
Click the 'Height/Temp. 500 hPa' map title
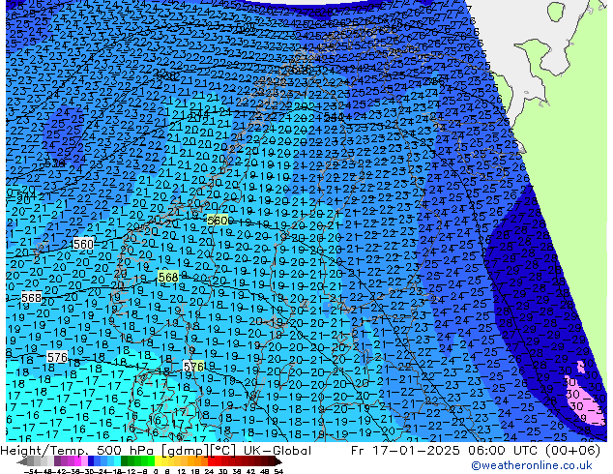pos(77,451)
